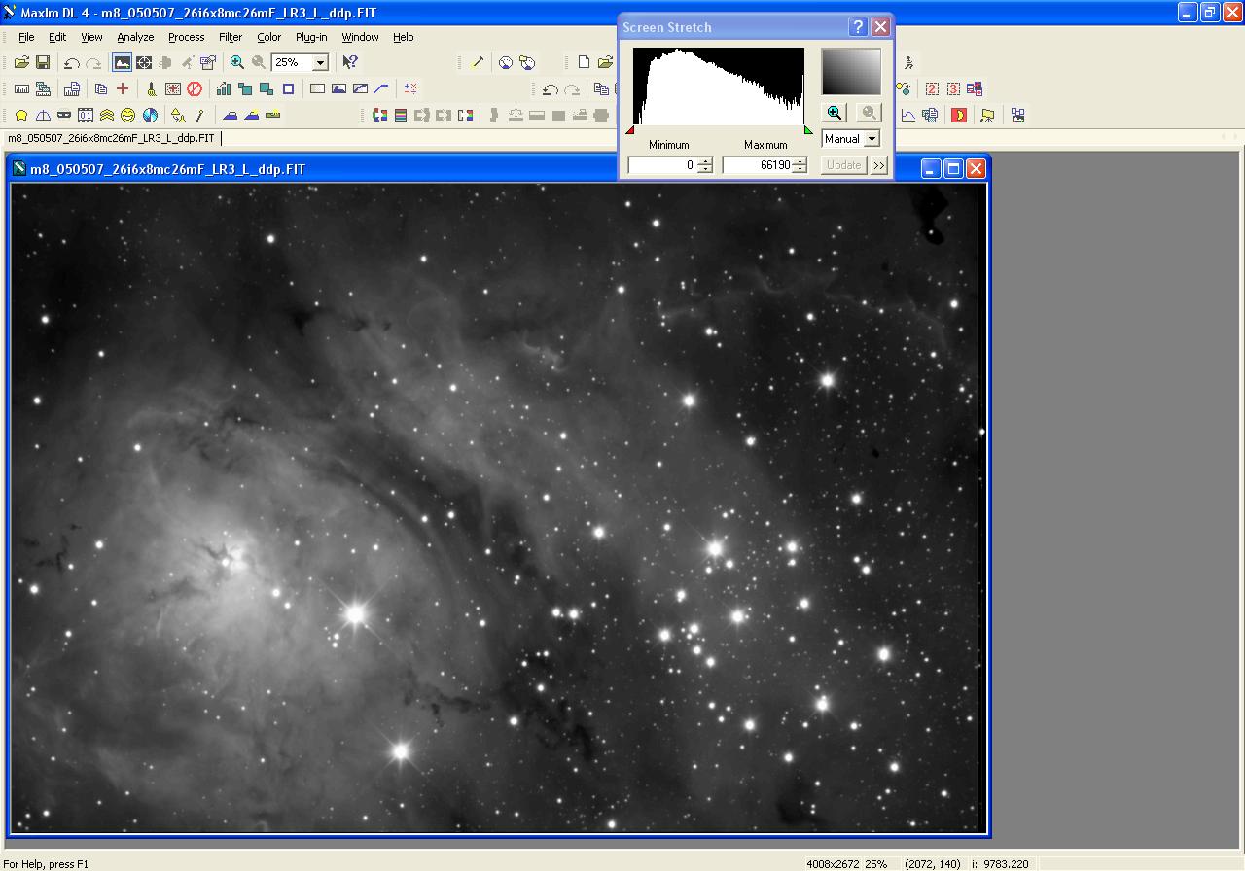The height and width of the screenshot is (871, 1245).
Task: Click the Save floppy disk icon
Action: (43, 62)
